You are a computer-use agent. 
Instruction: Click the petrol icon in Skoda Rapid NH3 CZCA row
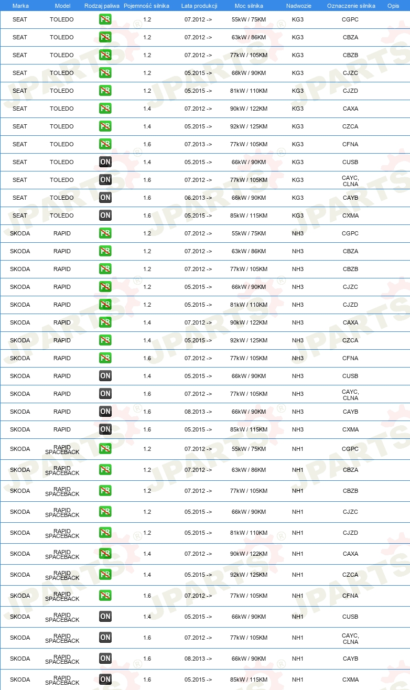(x=105, y=340)
